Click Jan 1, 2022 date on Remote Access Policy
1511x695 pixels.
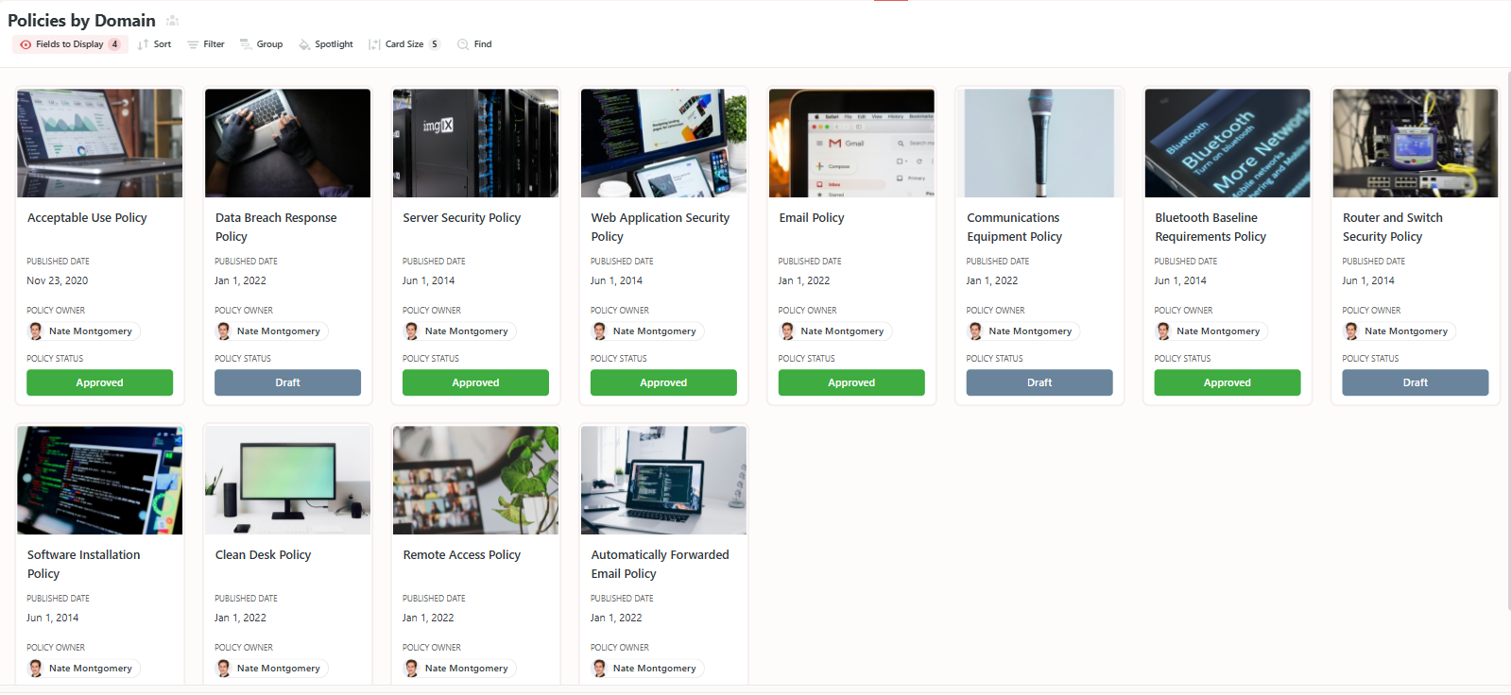coord(429,618)
